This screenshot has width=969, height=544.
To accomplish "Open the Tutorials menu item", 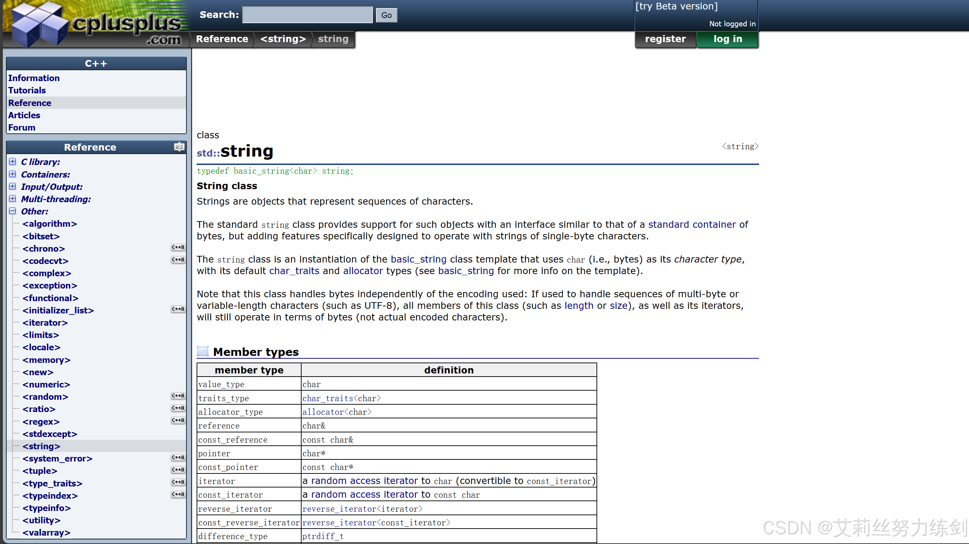I will tap(27, 90).
